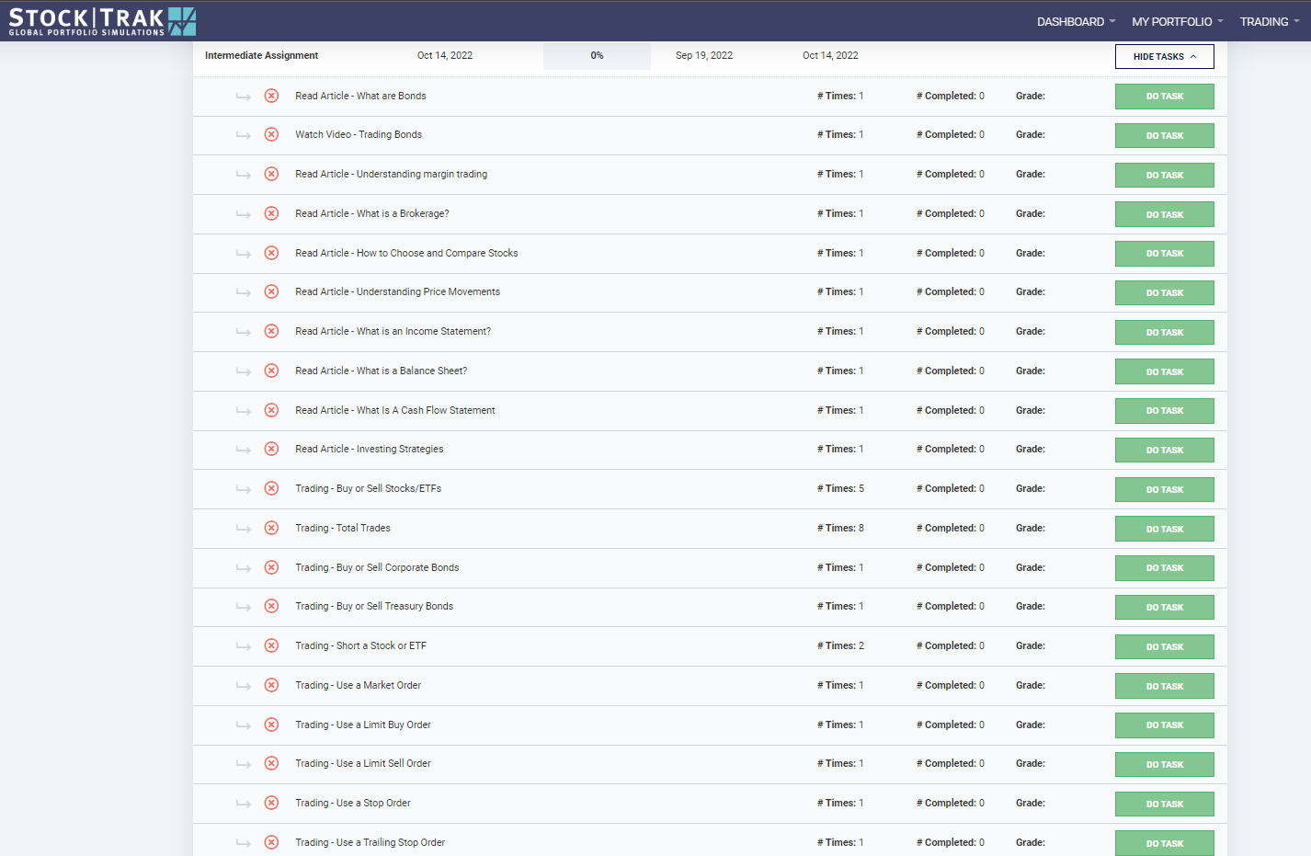The height and width of the screenshot is (856, 1311).
Task: Click '# Times: 5' for Buy or Sell Stocks/ETFs
Action: pyautogui.click(x=840, y=488)
